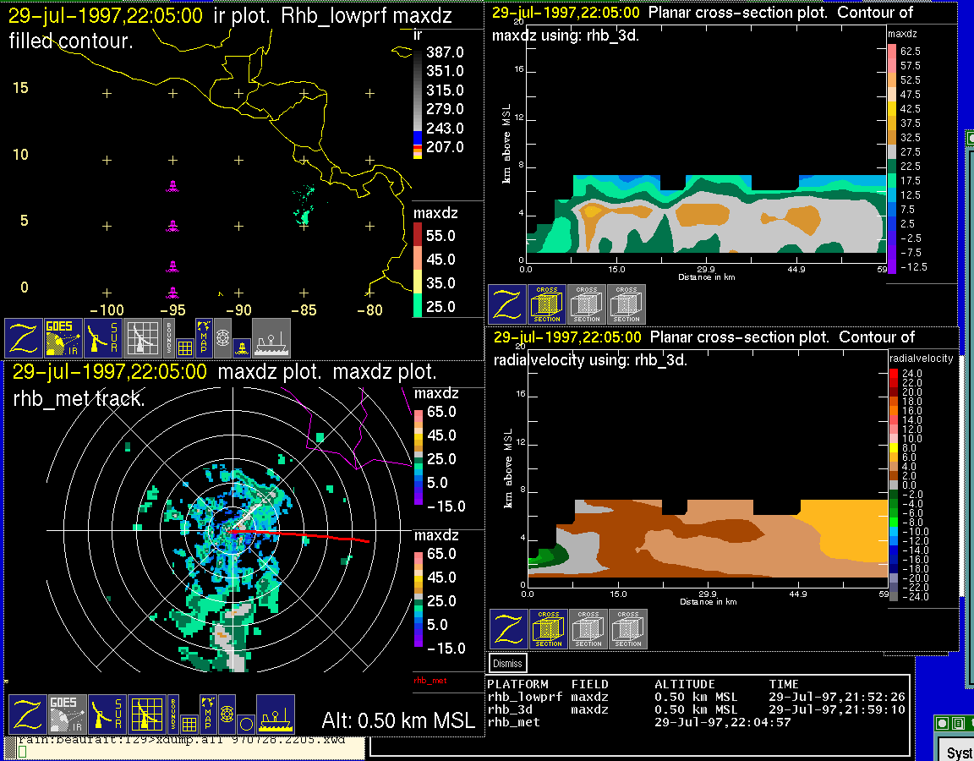Click the Dismiss button
Viewport: 974px width, 761px height.
(507, 663)
